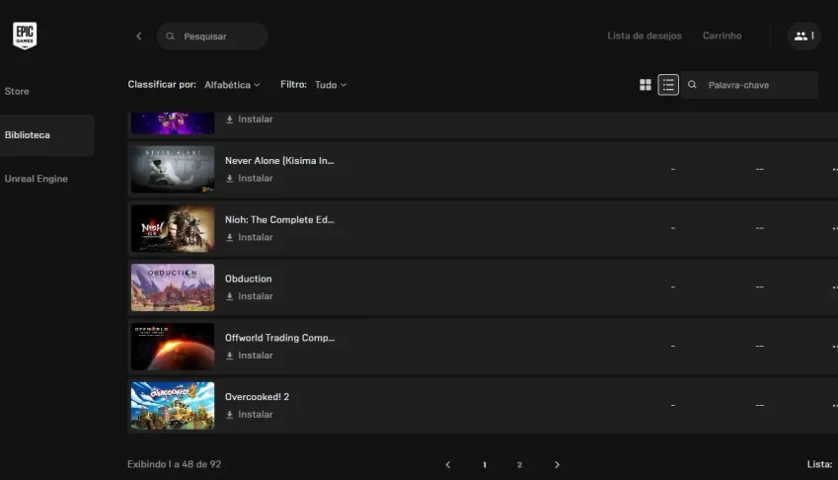Click the Offworld Trading Comp... title
838x480 pixels.
tap(280, 338)
